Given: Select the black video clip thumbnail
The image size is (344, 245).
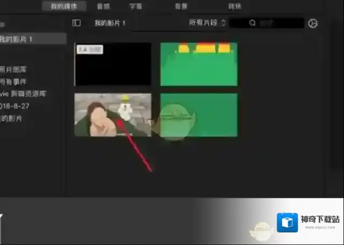Looking at the screenshot, I should (113, 65).
